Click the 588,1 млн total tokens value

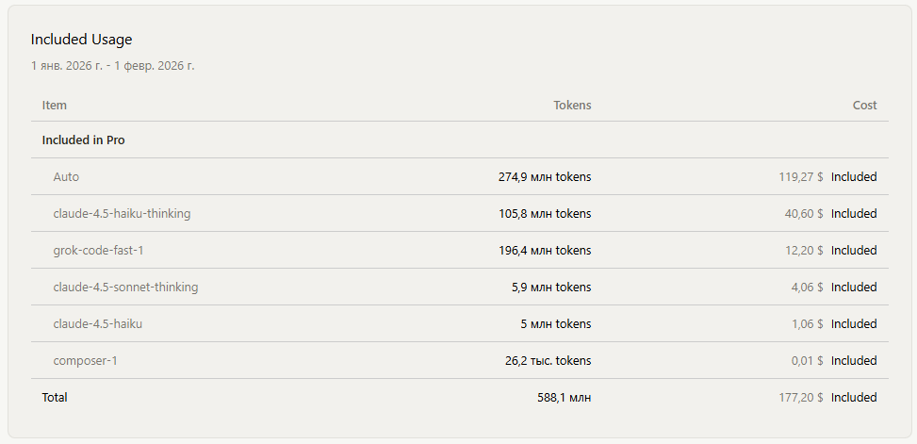pyautogui.click(x=564, y=398)
